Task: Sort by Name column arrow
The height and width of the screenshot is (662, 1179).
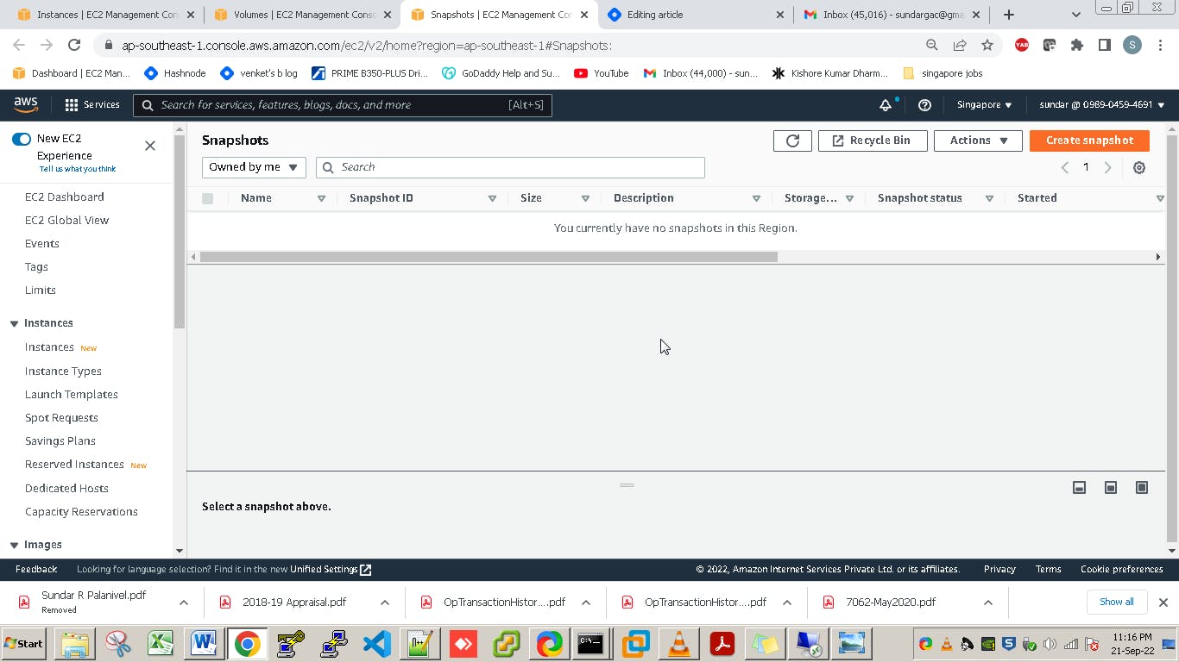Action: [321, 198]
